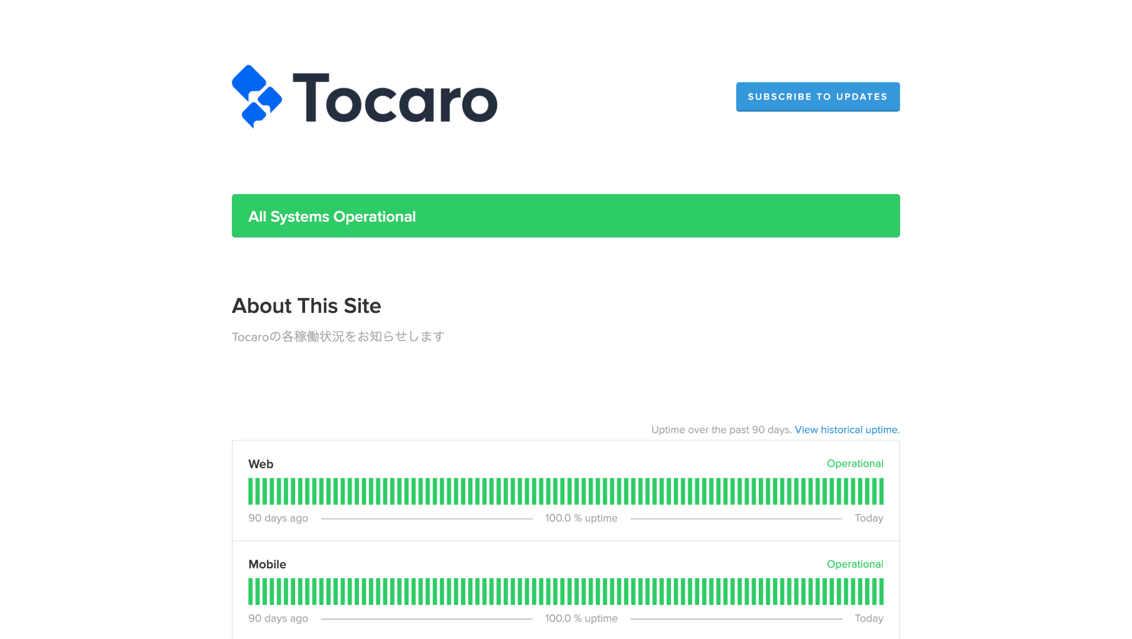Click last day bar in Web uptime chart

881,491
